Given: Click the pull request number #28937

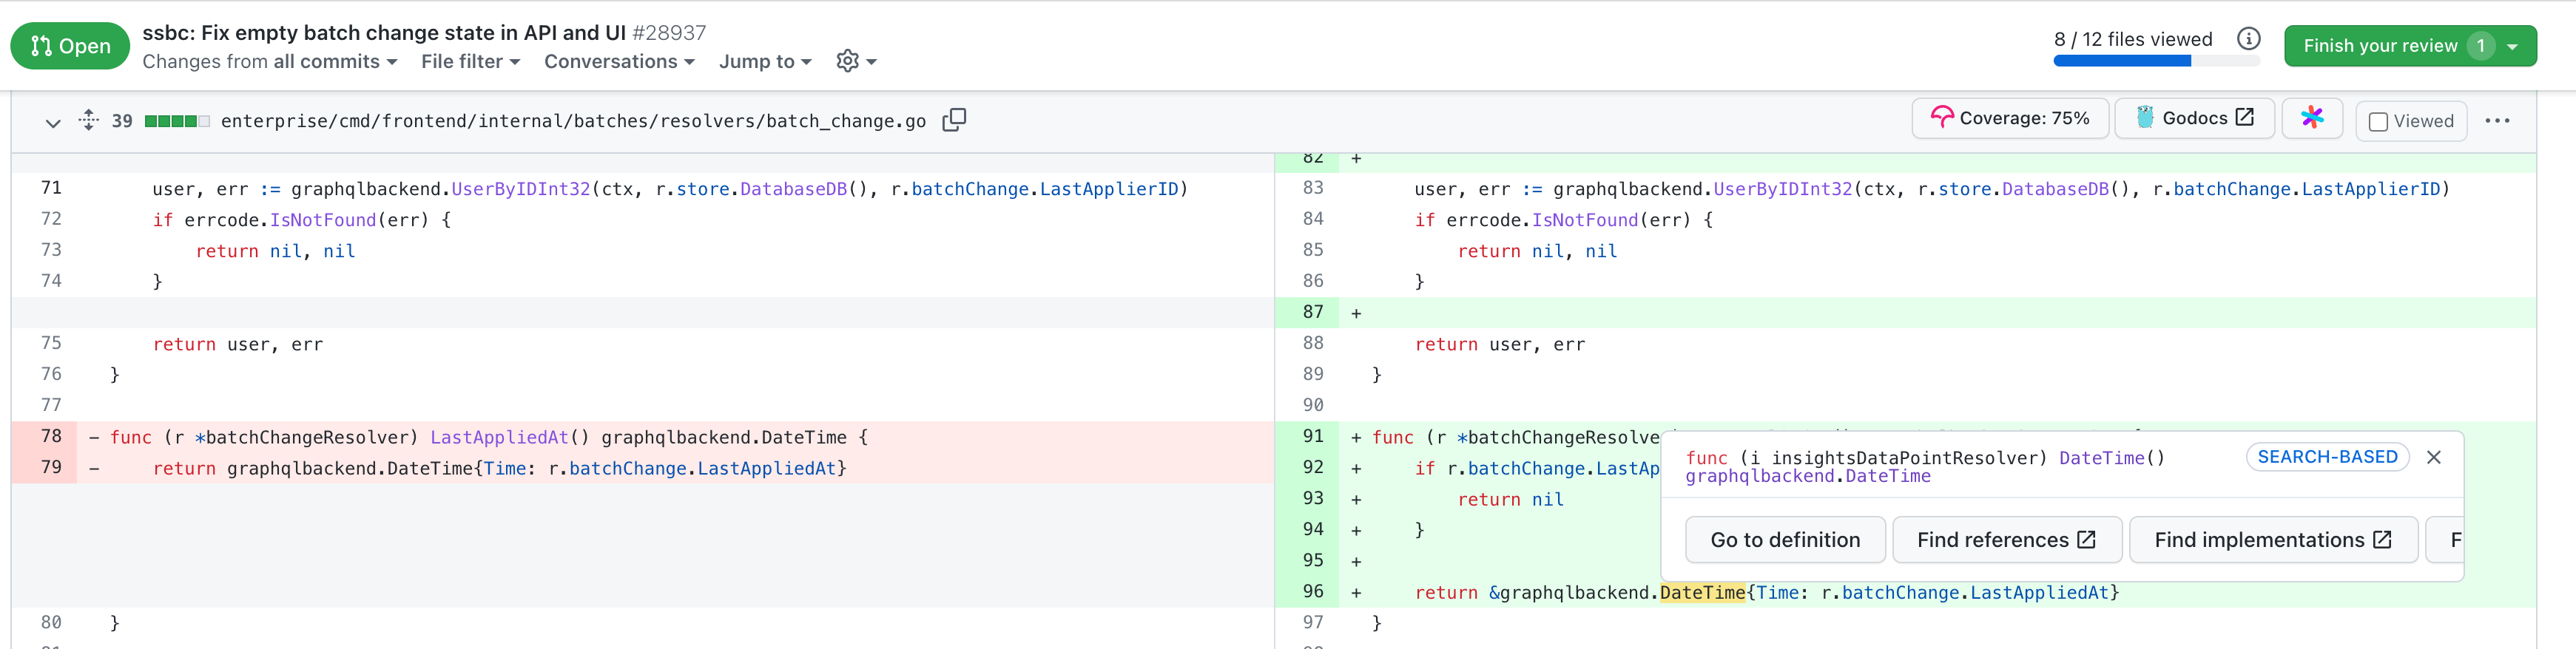Looking at the screenshot, I should 669,33.
